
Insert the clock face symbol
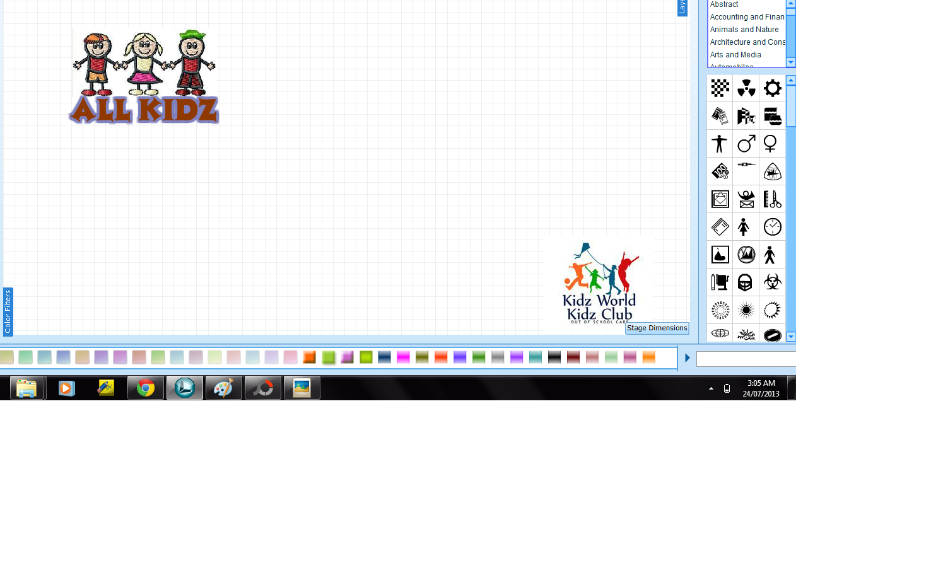coord(773,227)
